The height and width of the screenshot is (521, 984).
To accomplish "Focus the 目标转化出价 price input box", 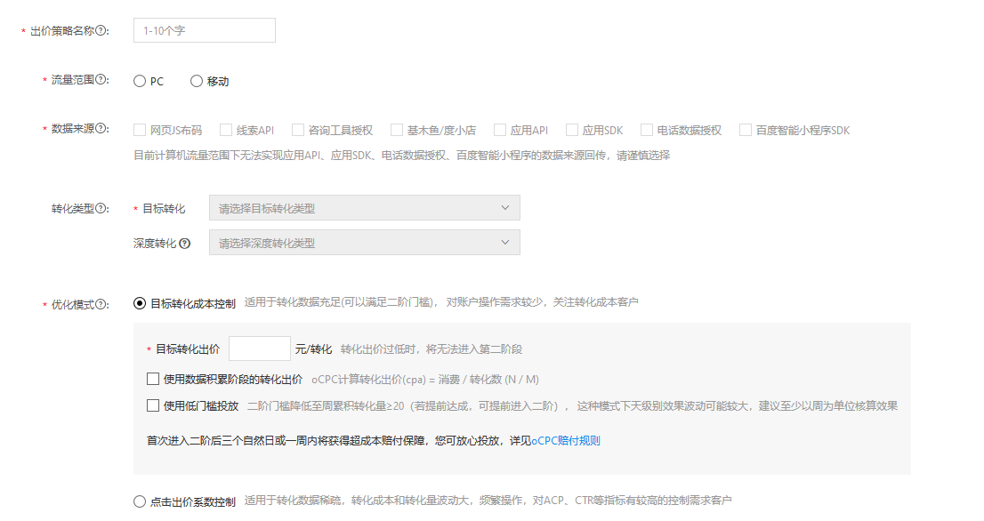I will pyautogui.click(x=260, y=349).
